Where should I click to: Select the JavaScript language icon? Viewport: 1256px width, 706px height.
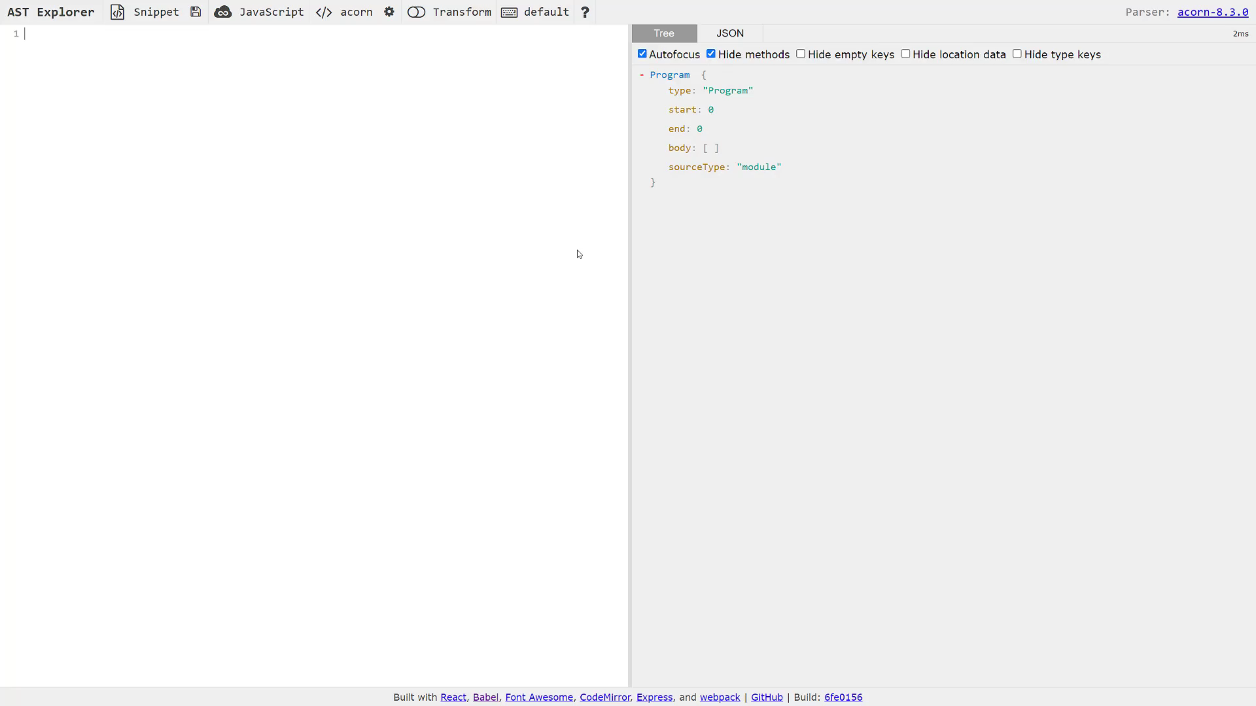[224, 12]
